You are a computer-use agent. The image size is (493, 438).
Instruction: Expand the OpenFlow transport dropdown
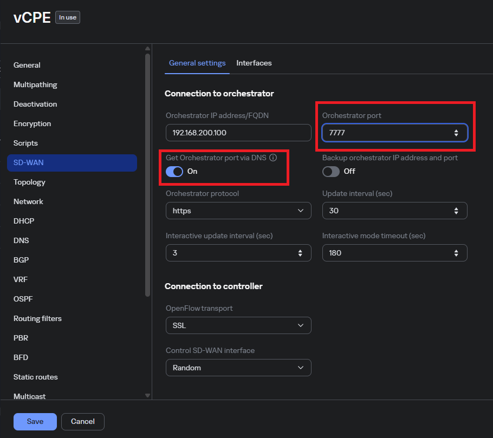(x=238, y=325)
